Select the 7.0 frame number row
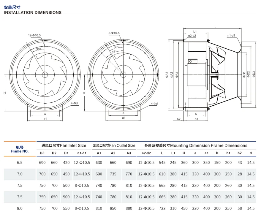The height and width of the screenshot is (214, 261). pyautogui.click(x=130, y=174)
